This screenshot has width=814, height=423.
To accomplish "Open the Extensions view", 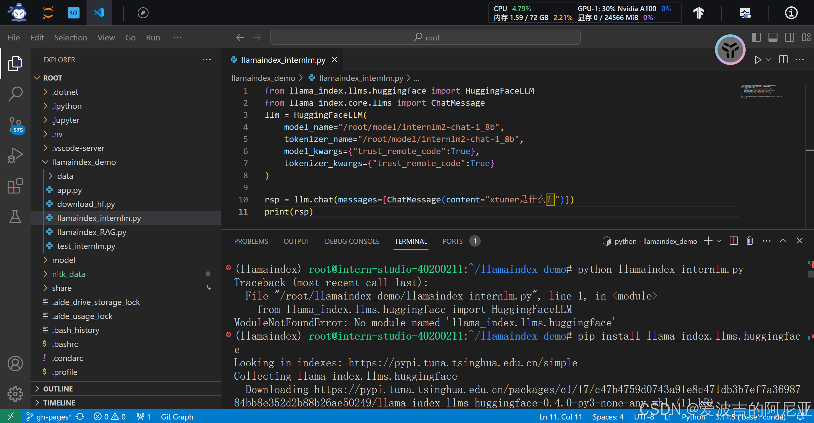I will pyautogui.click(x=15, y=186).
